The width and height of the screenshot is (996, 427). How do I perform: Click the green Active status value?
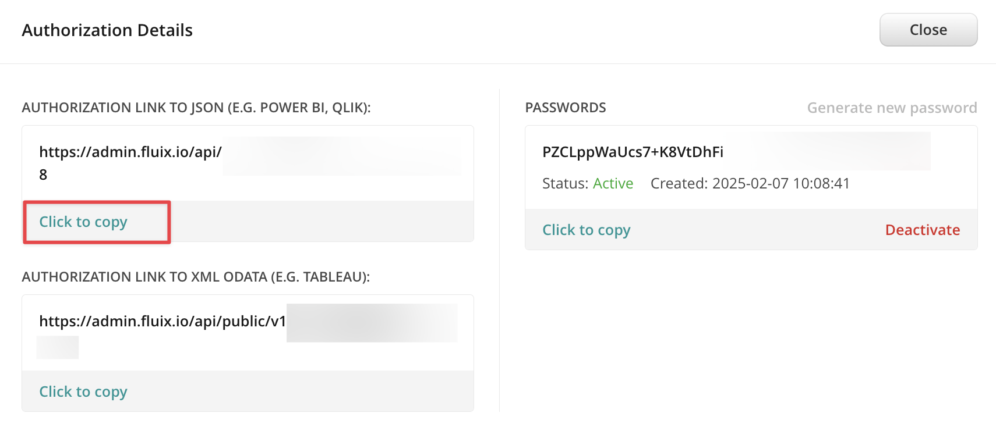(x=613, y=183)
